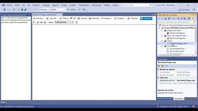
Task: Click the sync with active document icon
Action: click(x=178, y=18)
